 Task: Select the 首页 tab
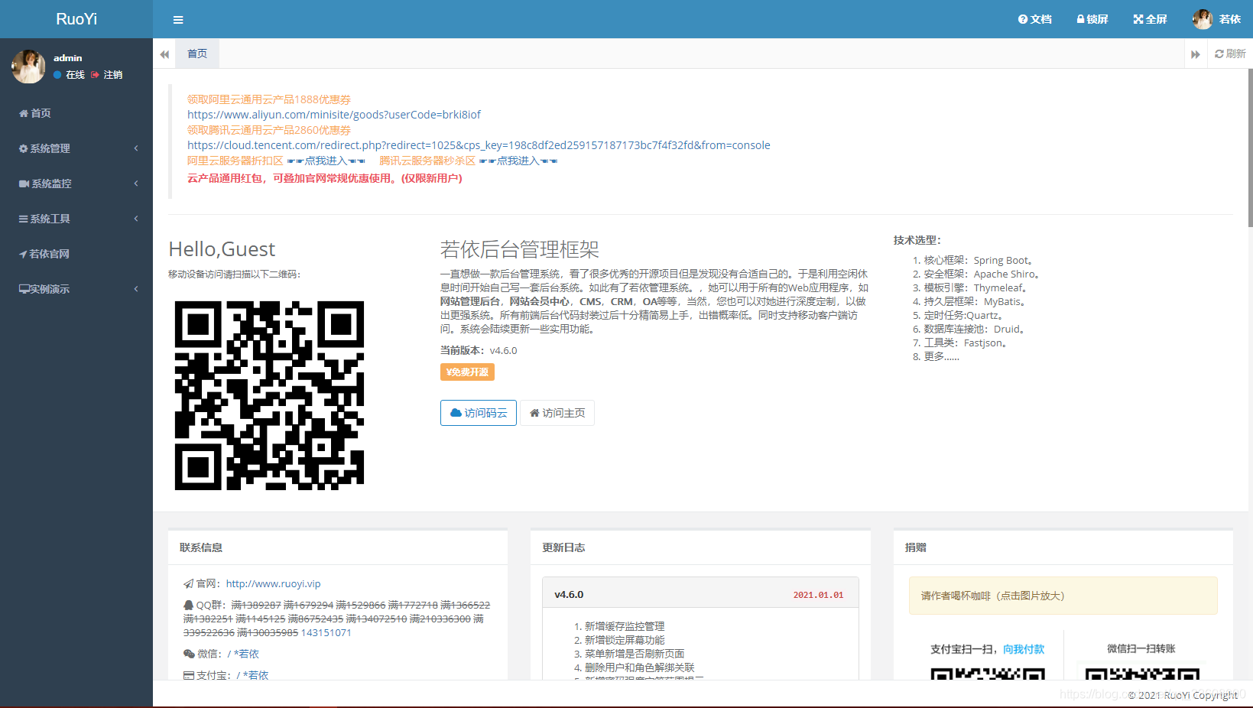(197, 54)
